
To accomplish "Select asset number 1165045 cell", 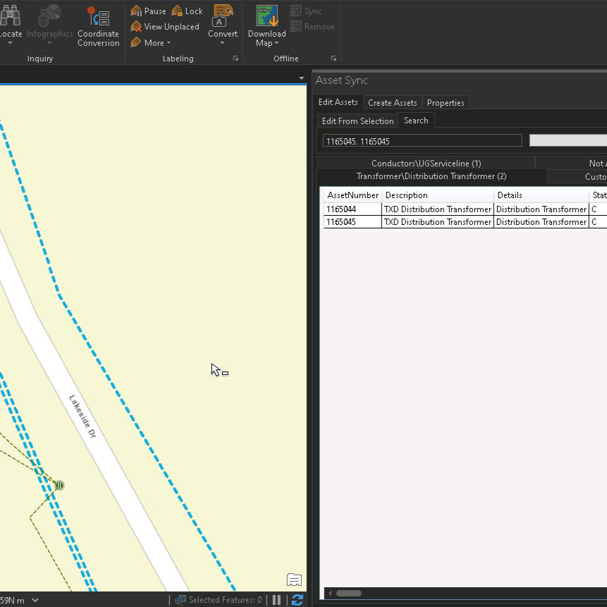I will coord(352,222).
